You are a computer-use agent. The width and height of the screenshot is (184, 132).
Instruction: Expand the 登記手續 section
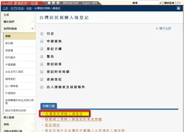click(54, 49)
